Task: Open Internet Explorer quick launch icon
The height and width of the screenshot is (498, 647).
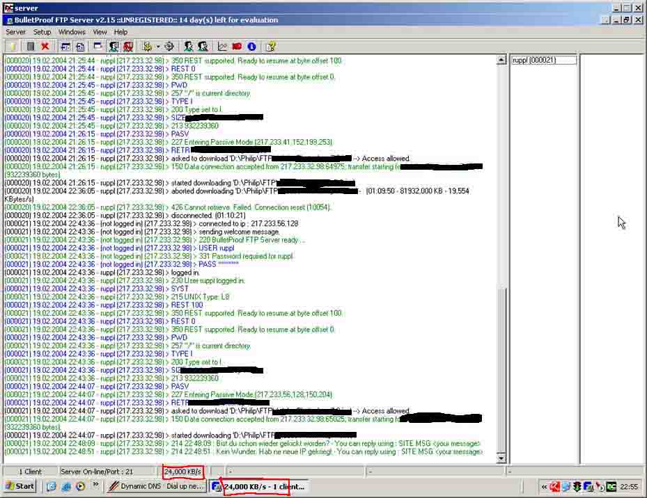Action: point(66,486)
